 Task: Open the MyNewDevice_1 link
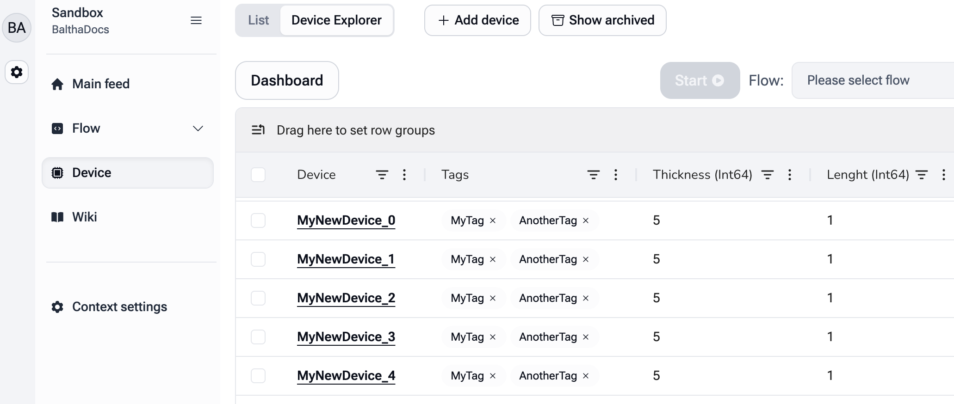point(346,259)
